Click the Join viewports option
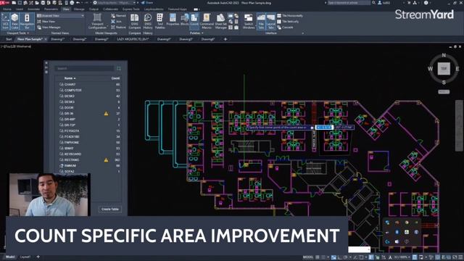 tap(116, 22)
